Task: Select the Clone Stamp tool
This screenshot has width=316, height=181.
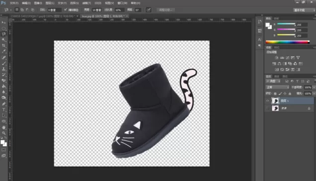Action: [4, 69]
